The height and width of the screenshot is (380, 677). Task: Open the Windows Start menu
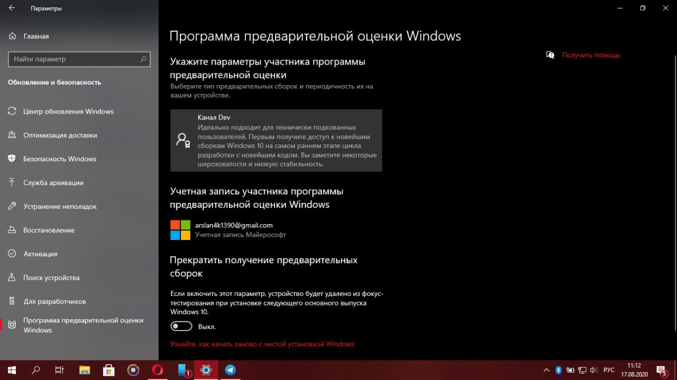tap(12, 370)
